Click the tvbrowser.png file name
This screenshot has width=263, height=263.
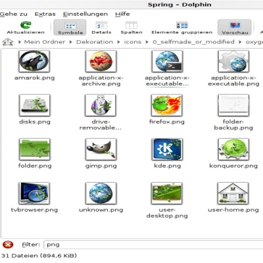[x=34, y=210]
